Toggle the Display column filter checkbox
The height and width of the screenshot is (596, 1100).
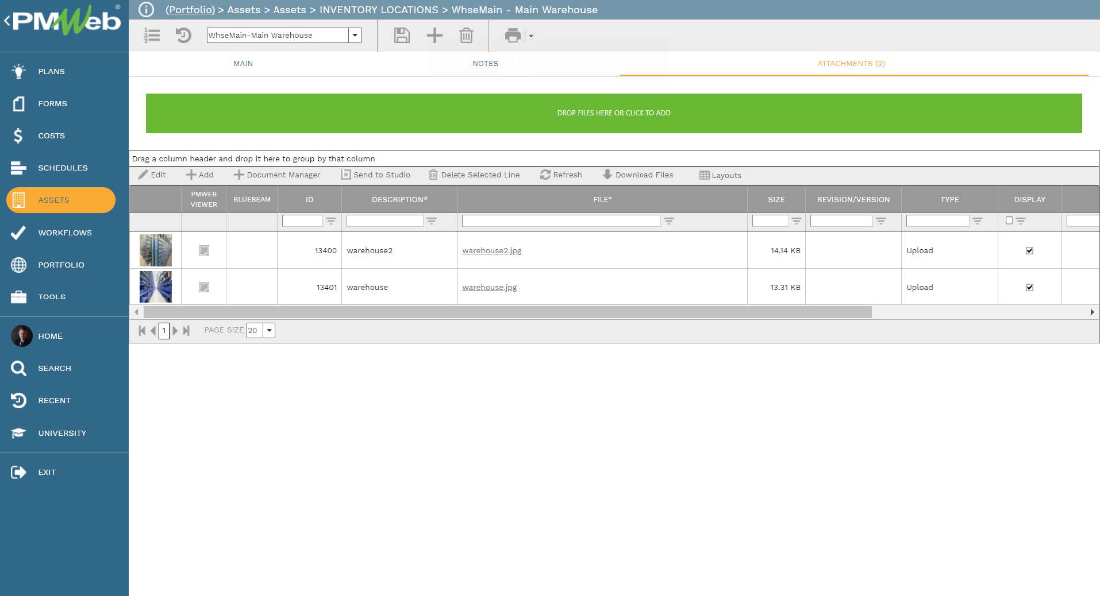[1009, 220]
